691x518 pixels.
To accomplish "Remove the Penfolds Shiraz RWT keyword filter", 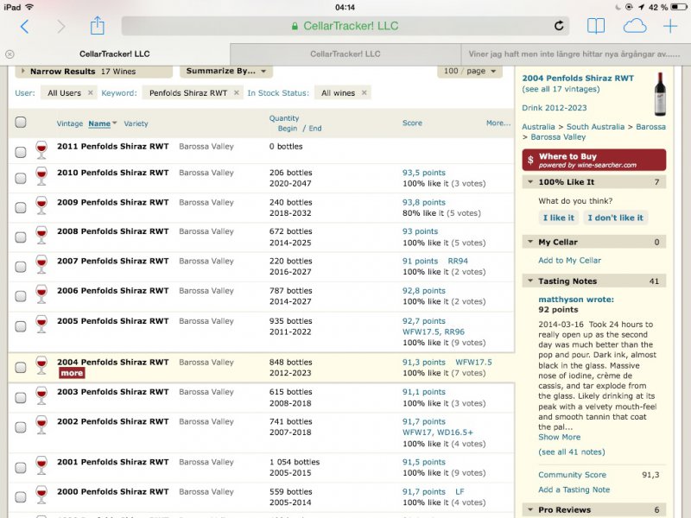I will point(237,92).
